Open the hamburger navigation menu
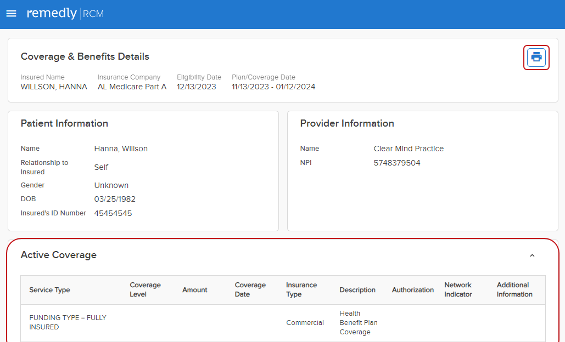This screenshot has height=342, width=565. [11, 14]
